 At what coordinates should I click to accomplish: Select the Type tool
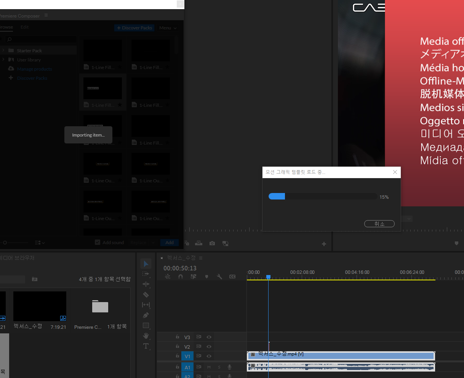click(146, 346)
